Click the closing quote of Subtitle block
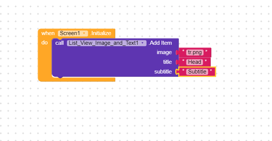272x141 pixels. click(x=211, y=70)
